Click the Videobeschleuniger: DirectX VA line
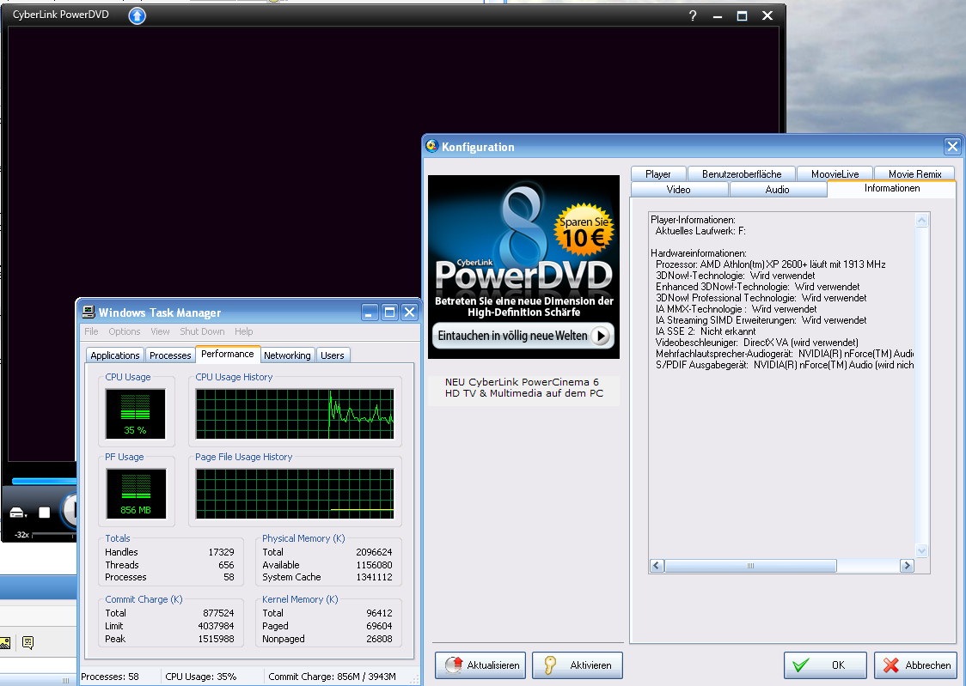 756,342
